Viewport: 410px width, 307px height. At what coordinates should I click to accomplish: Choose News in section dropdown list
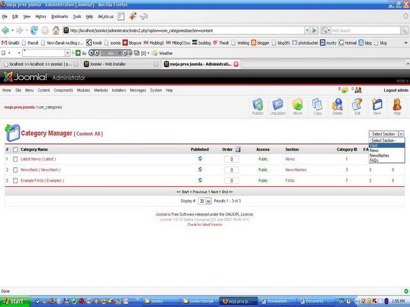tap(386, 150)
